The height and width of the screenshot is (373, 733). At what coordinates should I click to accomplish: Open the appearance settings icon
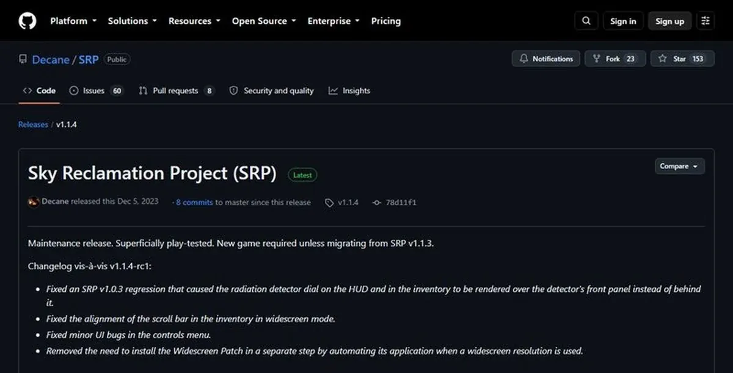(x=706, y=21)
